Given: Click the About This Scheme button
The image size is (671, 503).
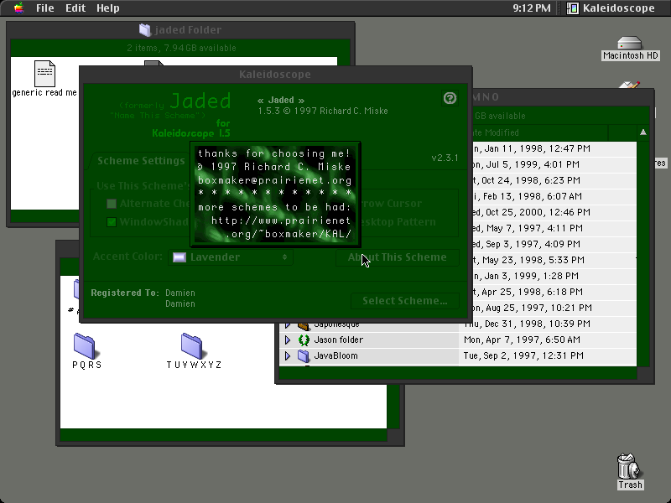Looking at the screenshot, I should [397, 257].
